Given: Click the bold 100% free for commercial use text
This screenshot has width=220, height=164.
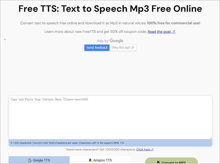Looking at the screenshot, I should (173, 23).
